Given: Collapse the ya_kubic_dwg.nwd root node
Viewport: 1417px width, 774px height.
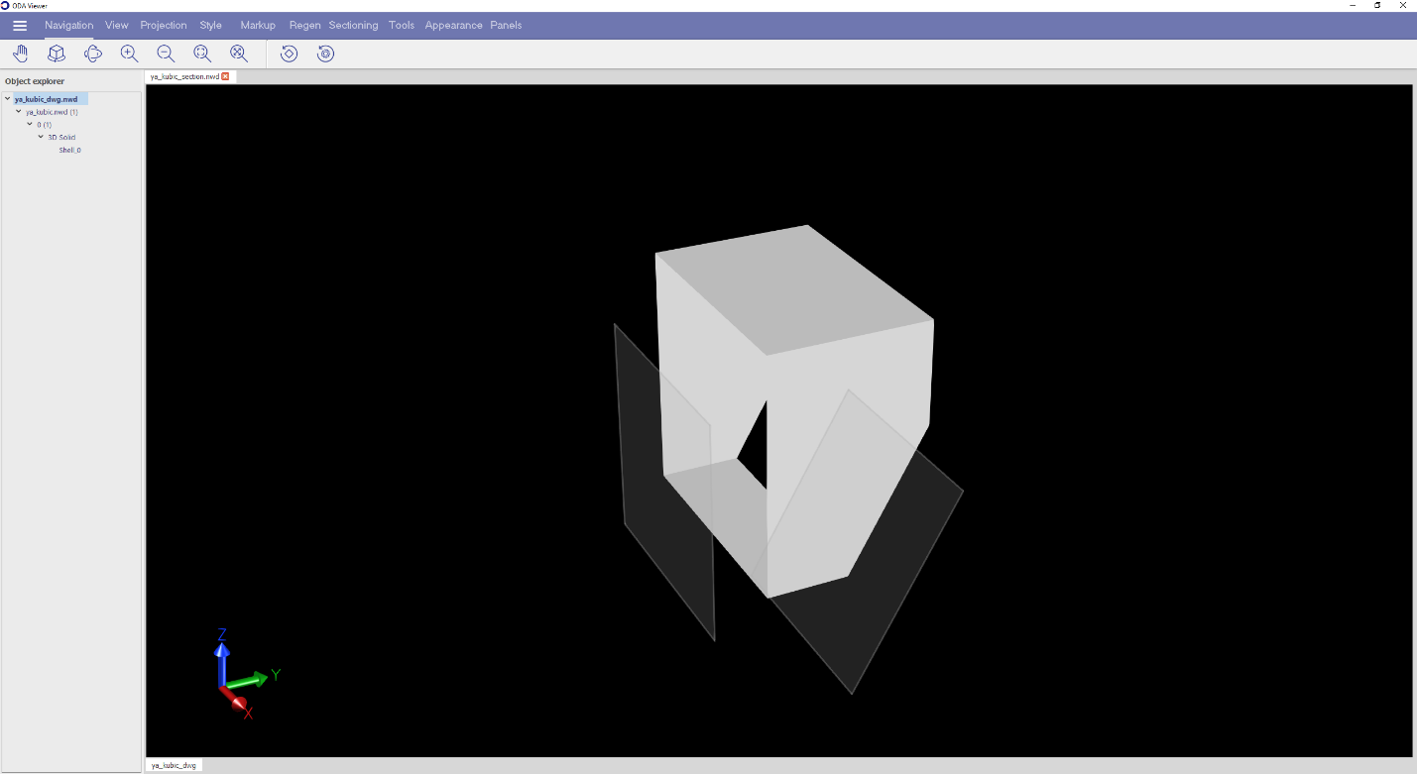Looking at the screenshot, I should click(8, 99).
